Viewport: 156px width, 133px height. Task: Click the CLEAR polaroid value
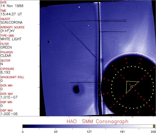point(6,56)
